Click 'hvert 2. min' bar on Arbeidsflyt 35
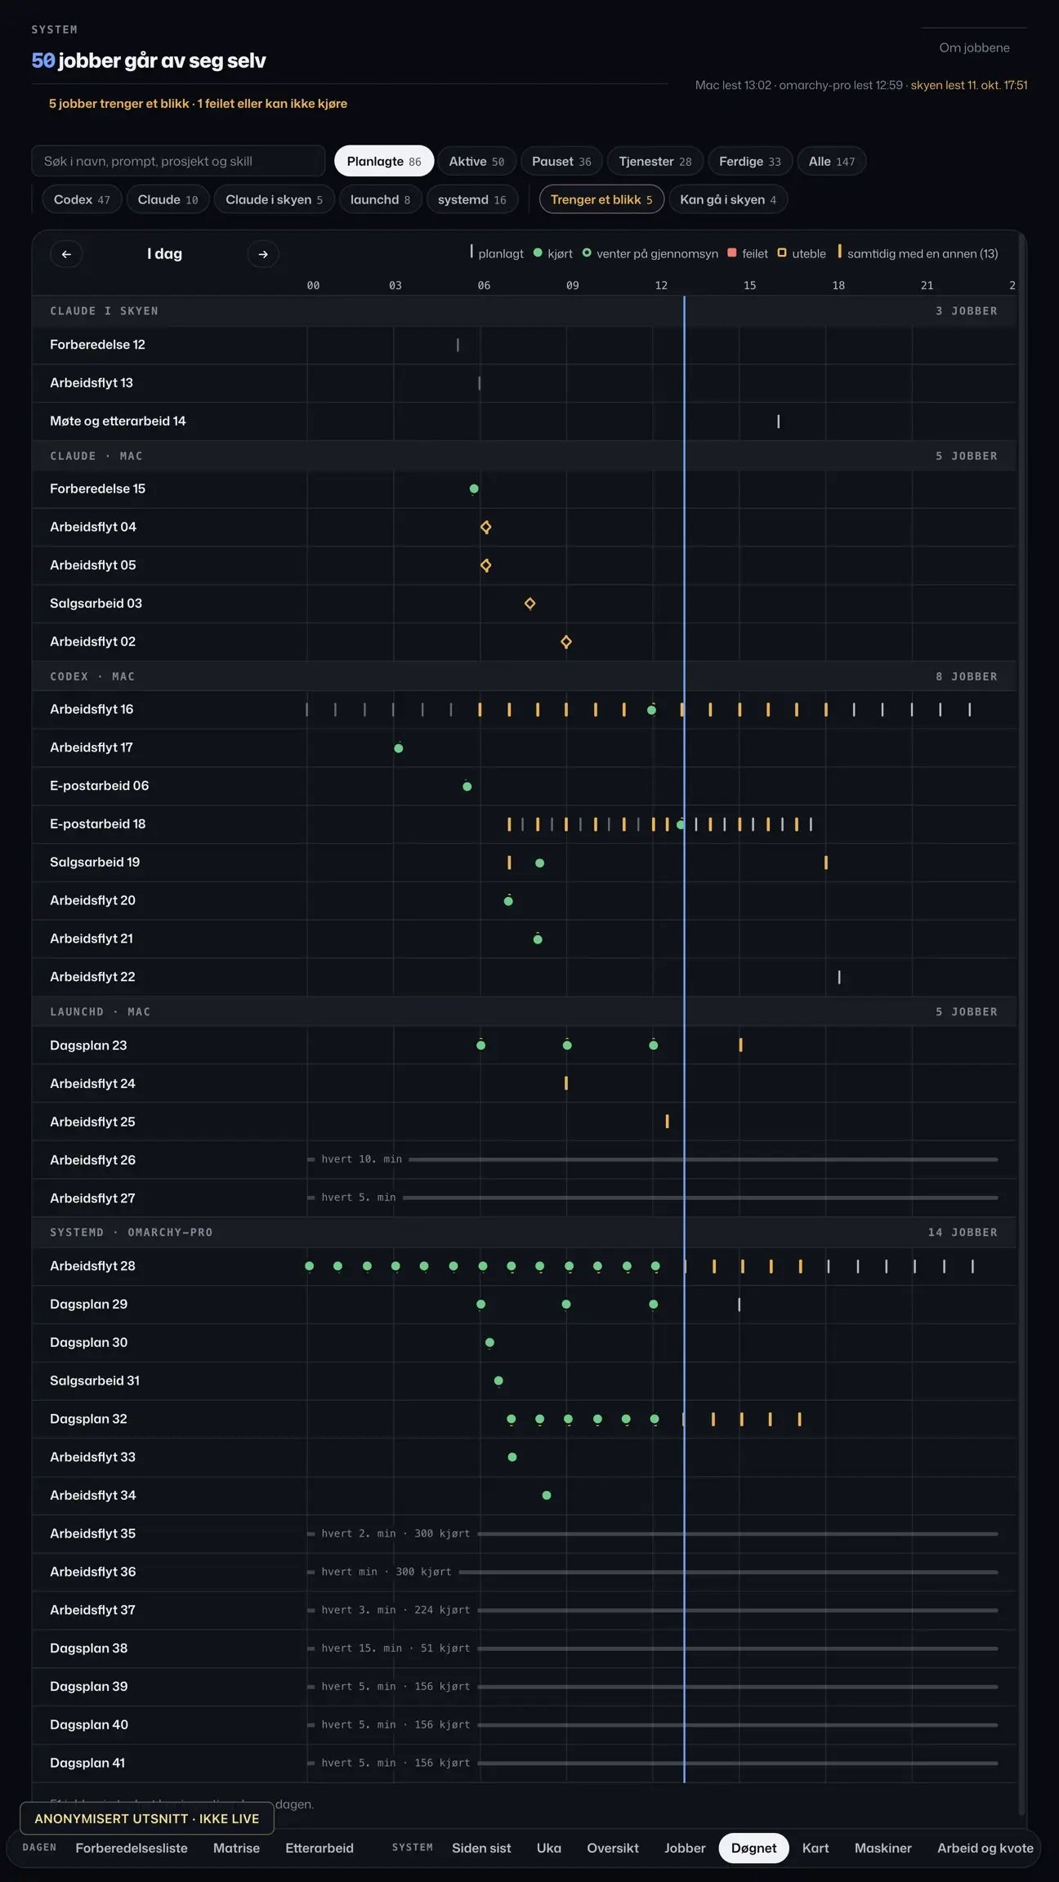 tap(653, 1534)
